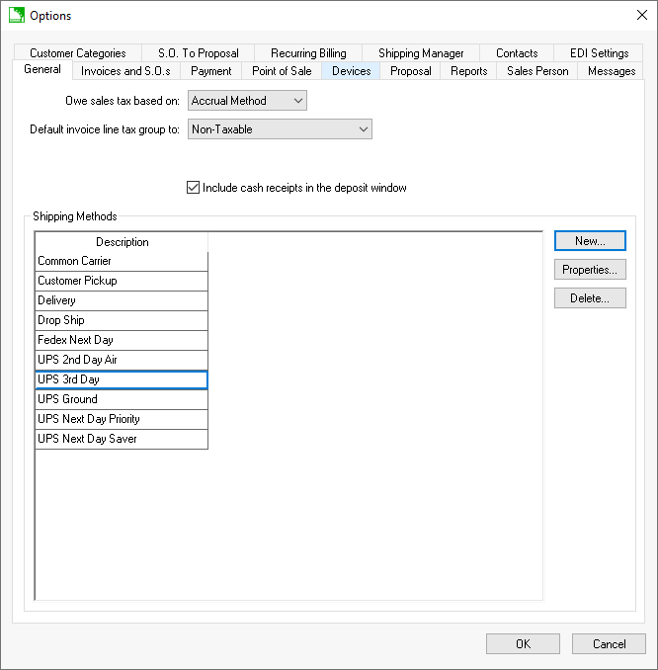Open the Recurring Billing tab
This screenshot has width=658, height=670.
coord(308,53)
